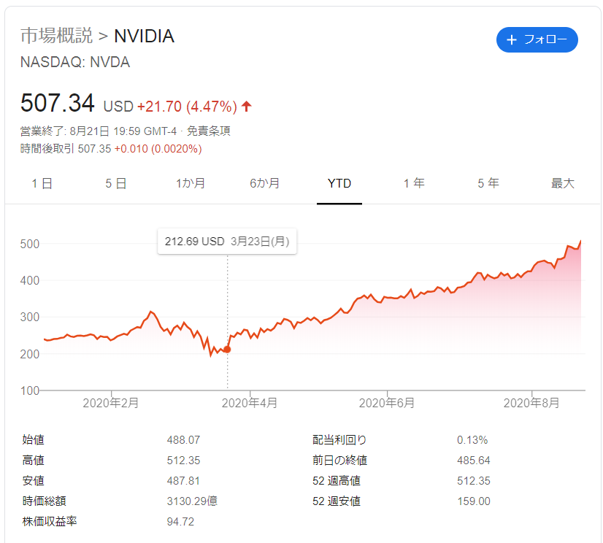Click the chart peak at far right
The width and height of the screenshot is (603, 543).
coord(581,241)
